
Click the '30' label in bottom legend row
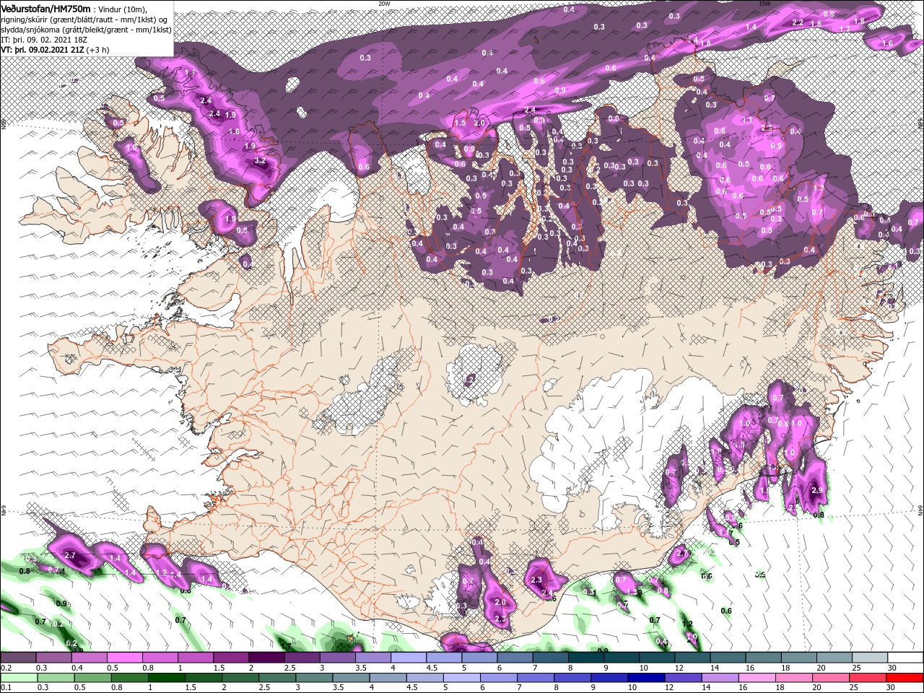click(892, 687)
